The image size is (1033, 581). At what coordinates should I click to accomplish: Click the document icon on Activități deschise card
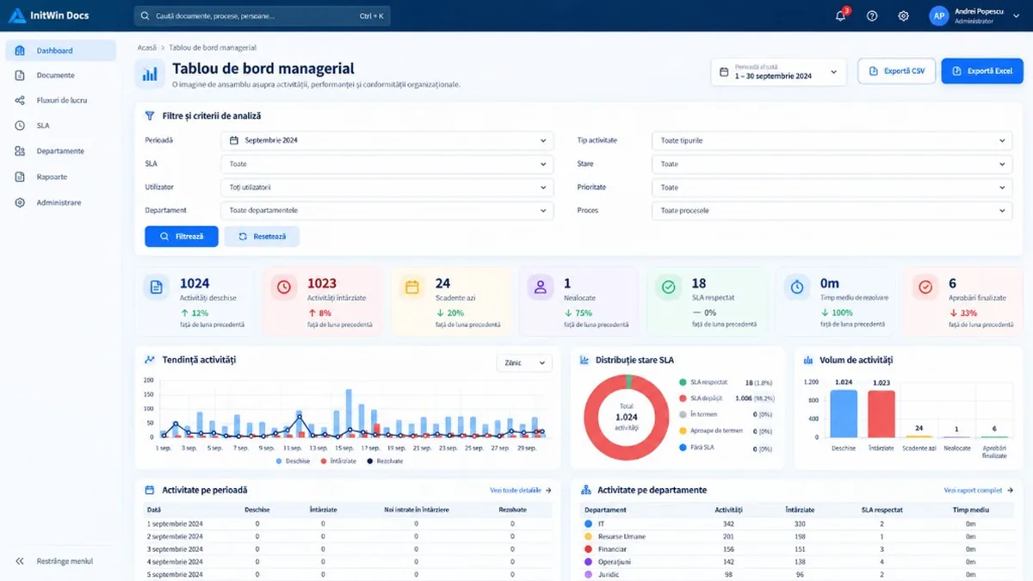coord(157,287)
